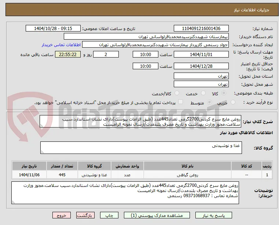The image size is (279, 225).
Task: Click the شرح کلی نیاز text area
Action: coord(140,121)
